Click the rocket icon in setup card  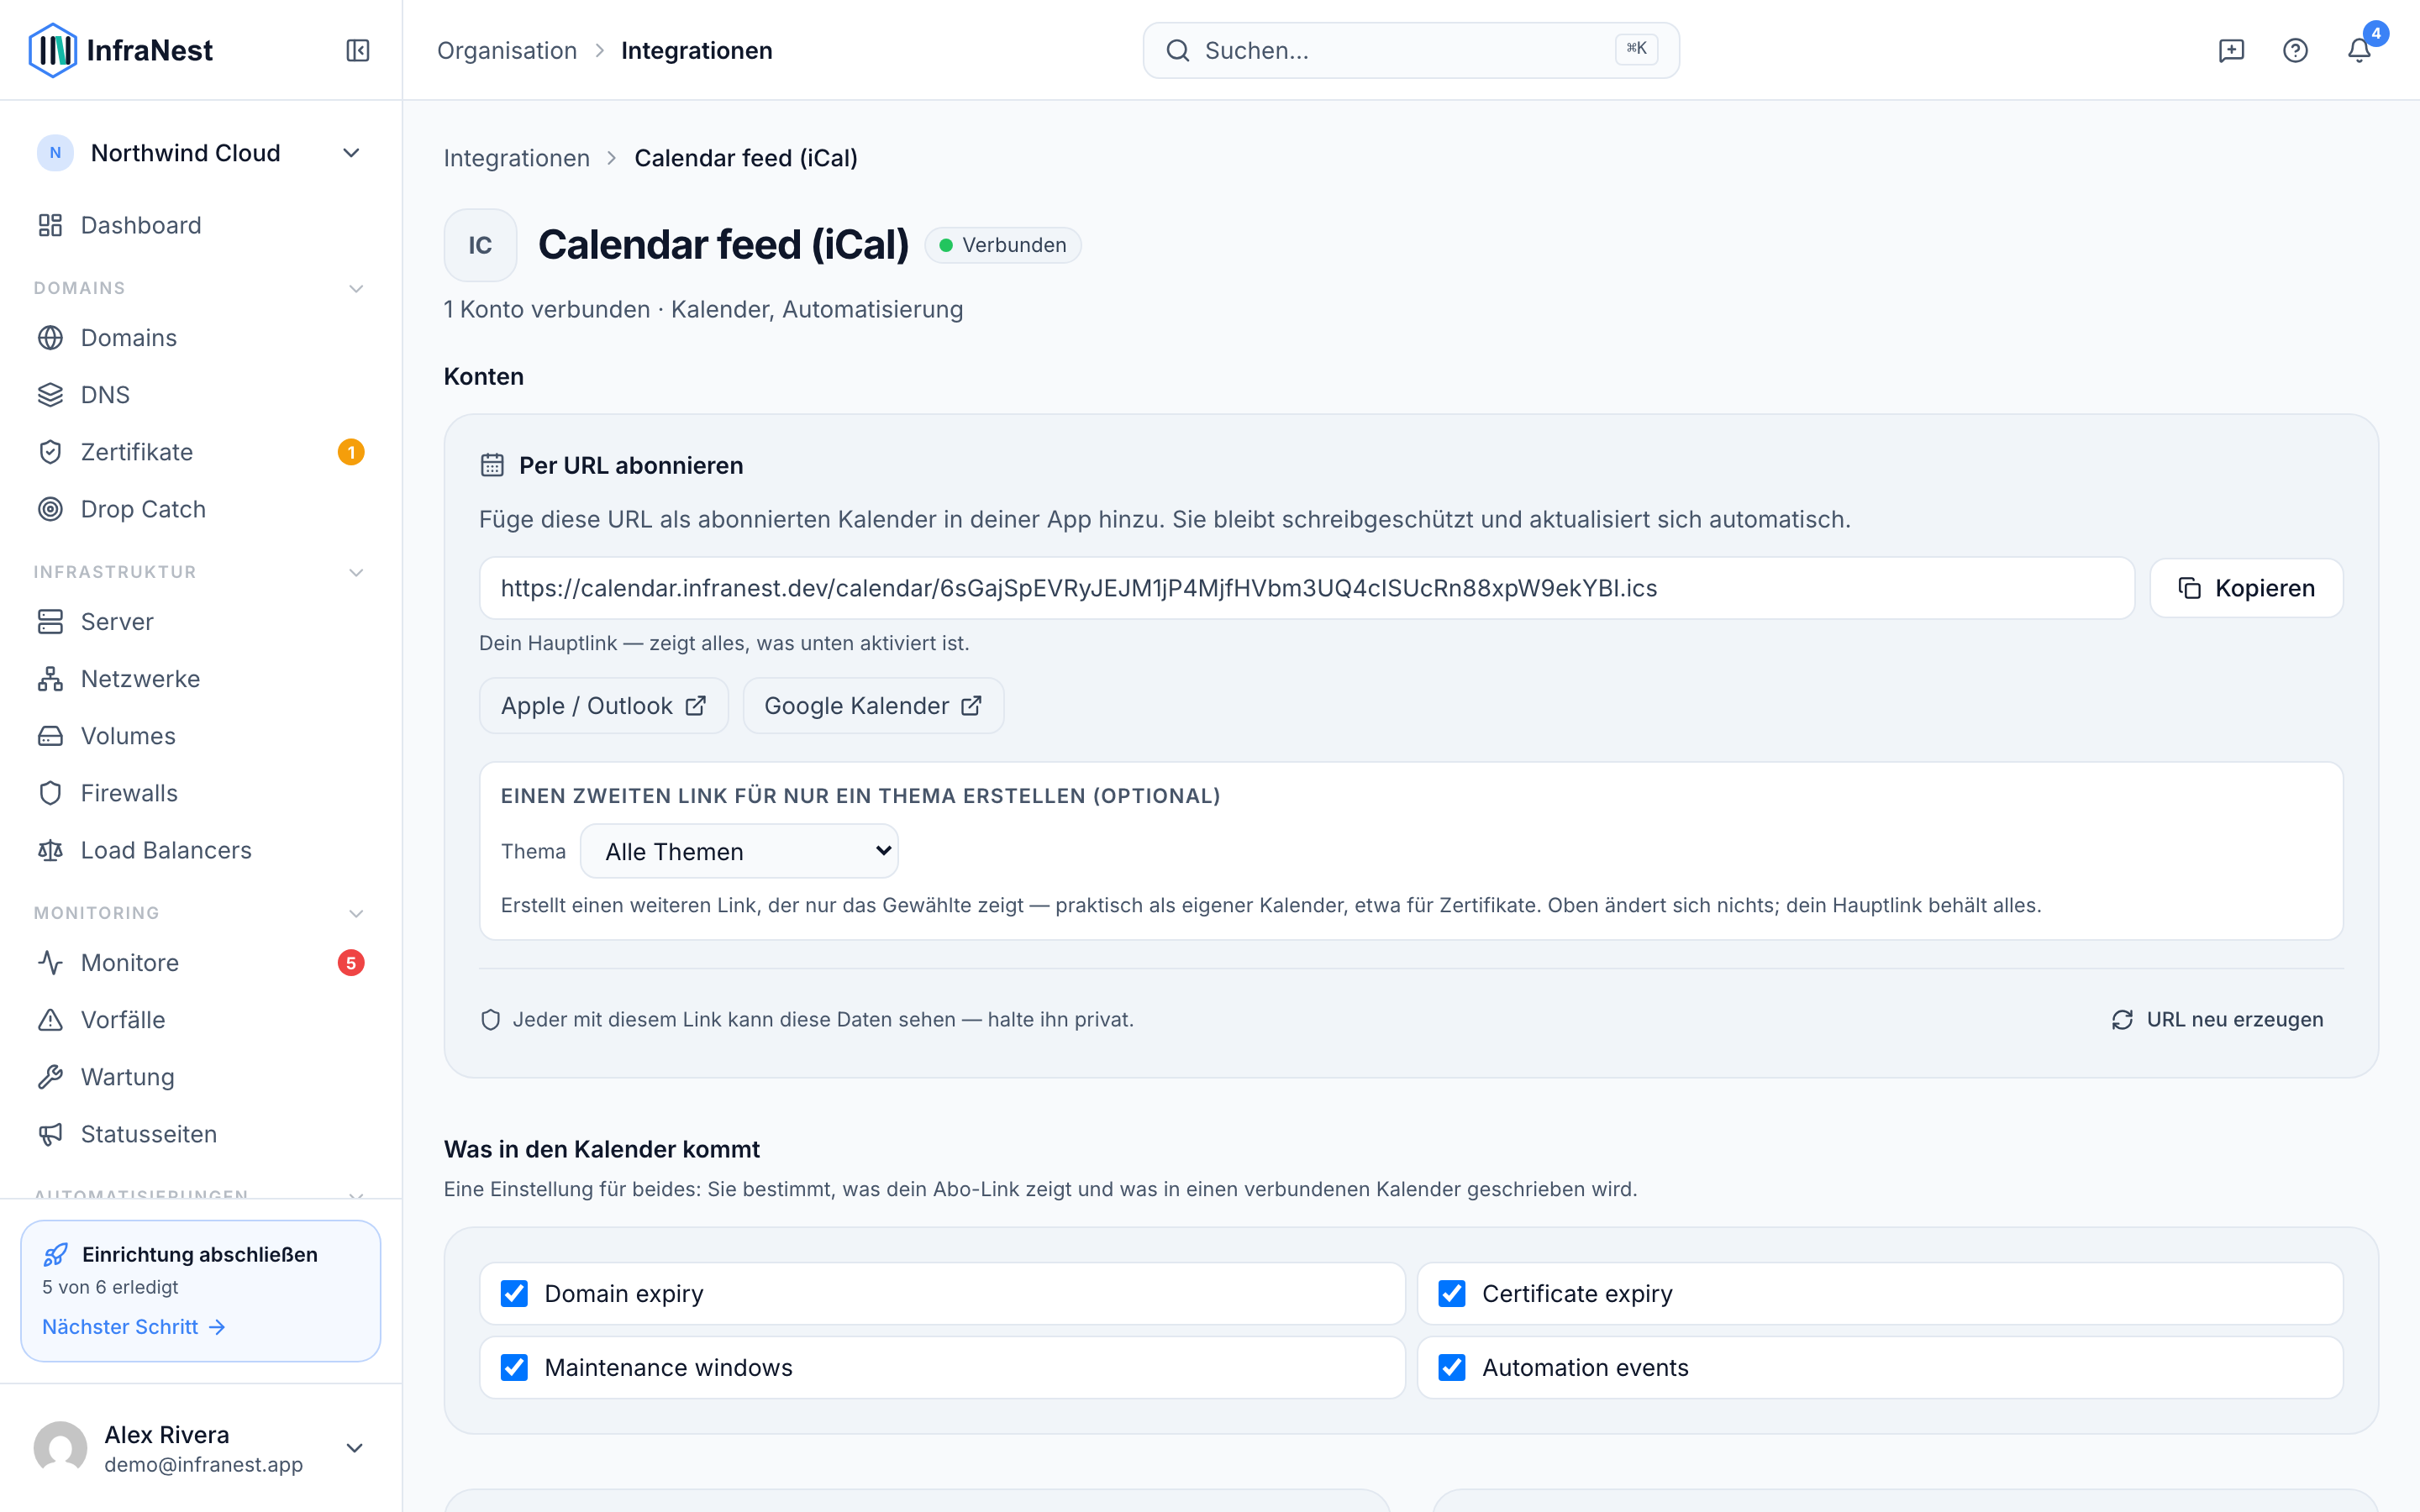click(56, 1254)
